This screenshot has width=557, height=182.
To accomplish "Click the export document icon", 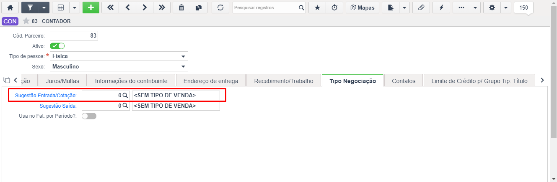I will pyautogui.click(x=391, y=8).
